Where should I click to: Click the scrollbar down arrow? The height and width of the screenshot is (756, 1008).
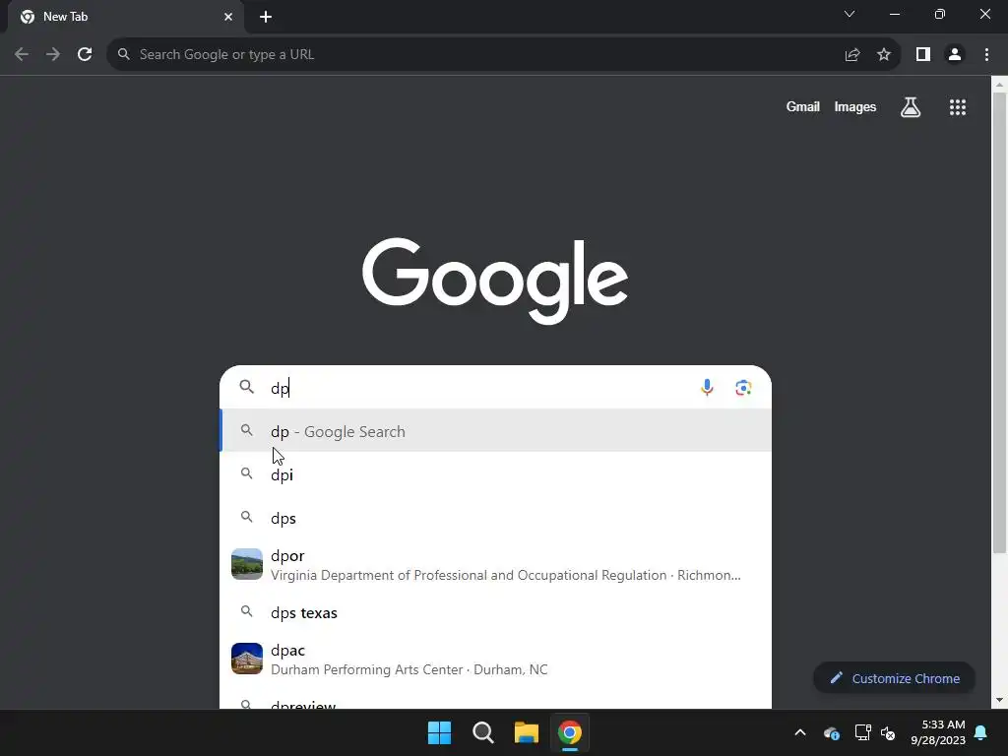click(999, 700)
